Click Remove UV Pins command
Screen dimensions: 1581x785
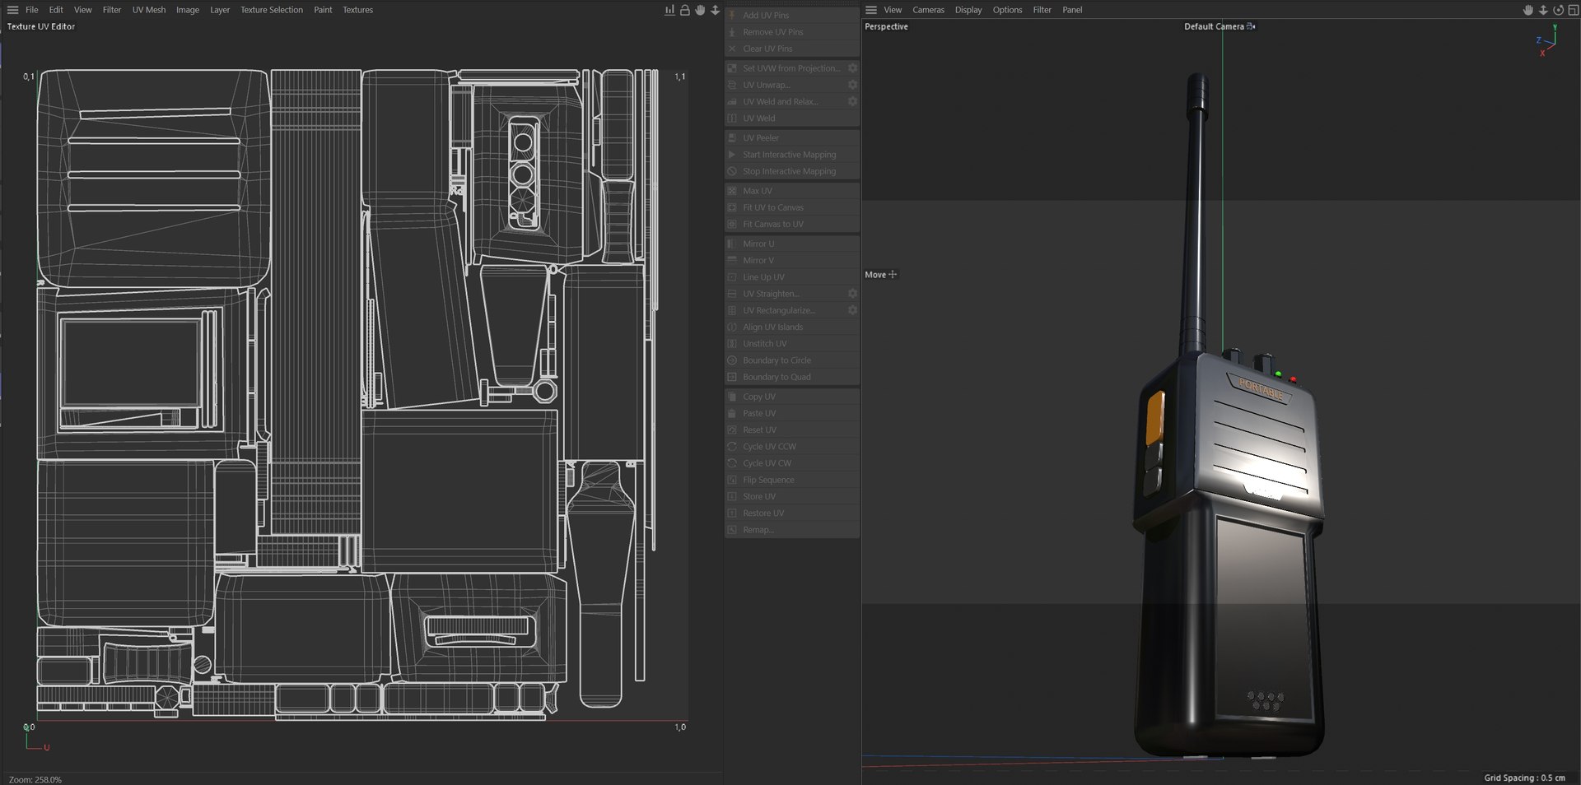click(792, 32)
